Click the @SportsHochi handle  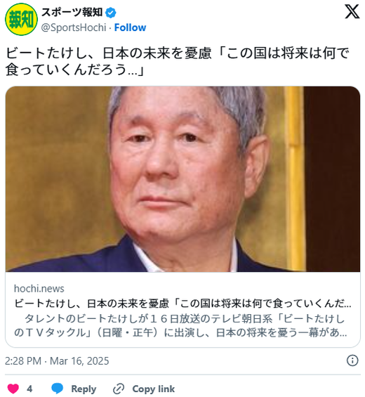coord(74,27)
